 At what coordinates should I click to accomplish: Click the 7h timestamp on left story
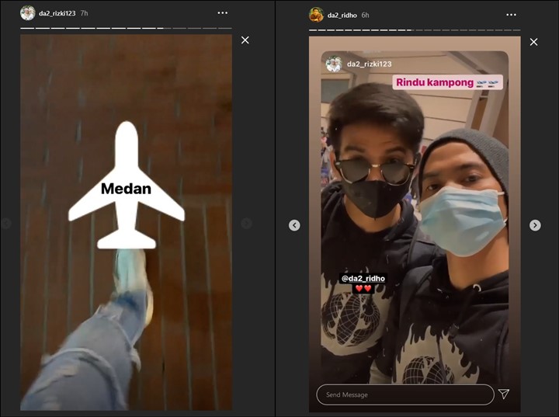[84, 13]
